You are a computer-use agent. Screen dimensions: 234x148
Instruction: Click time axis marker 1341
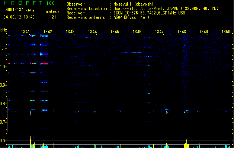[x=25, y=32]
